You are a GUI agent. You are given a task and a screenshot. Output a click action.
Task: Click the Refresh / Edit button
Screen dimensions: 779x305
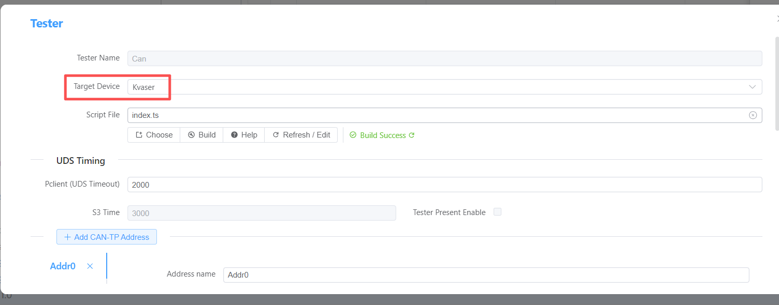point(301,135)
